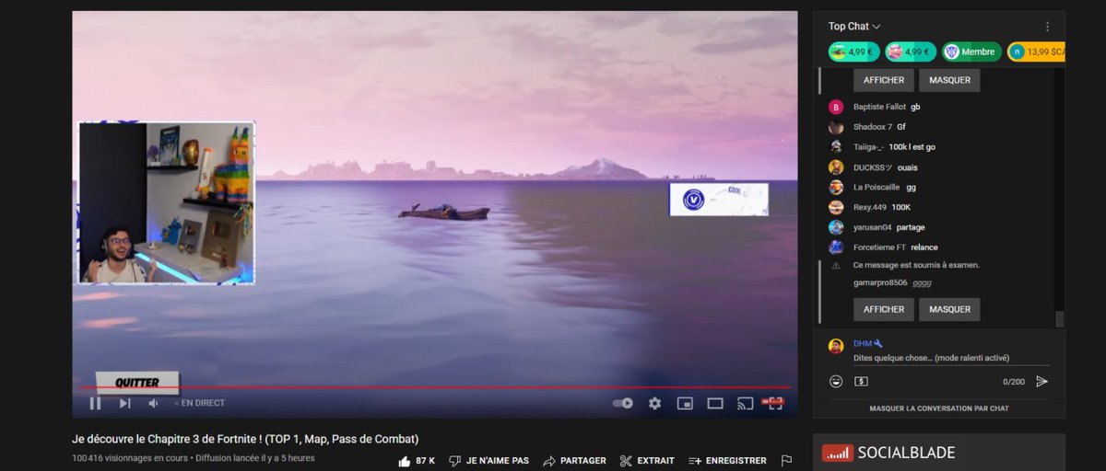Select yarusan04 message 'partage'
Screen dimensions: 1106x471
[x=910, y=227]
